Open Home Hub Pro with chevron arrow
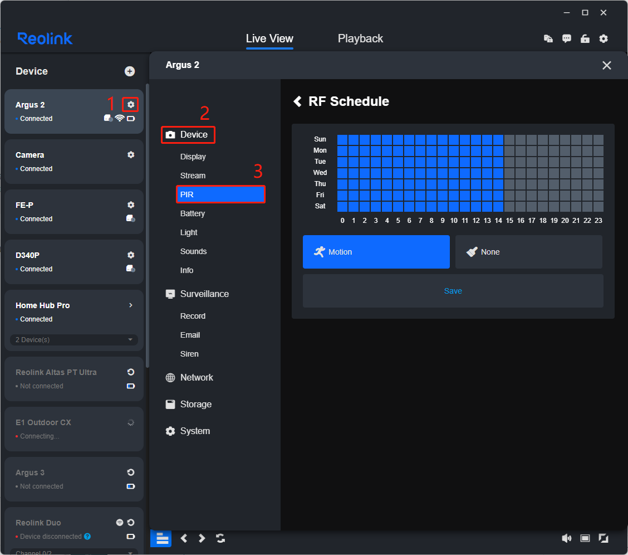The height and width of the screenshot is (555, 628). click(x=131, y=305)
